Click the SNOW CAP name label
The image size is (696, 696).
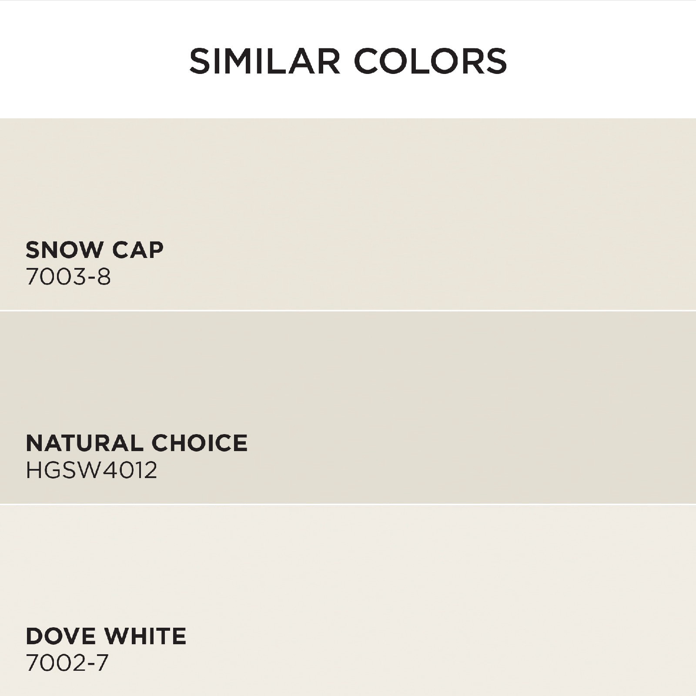(94, 250)
